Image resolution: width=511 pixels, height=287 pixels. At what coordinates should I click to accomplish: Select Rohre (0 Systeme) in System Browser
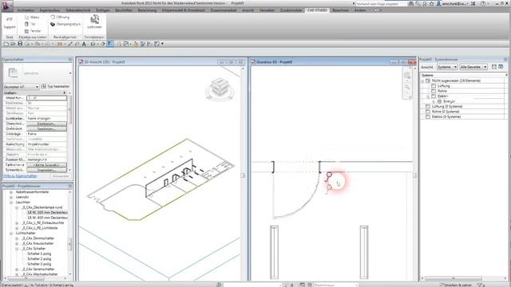[x=446, y=112]
